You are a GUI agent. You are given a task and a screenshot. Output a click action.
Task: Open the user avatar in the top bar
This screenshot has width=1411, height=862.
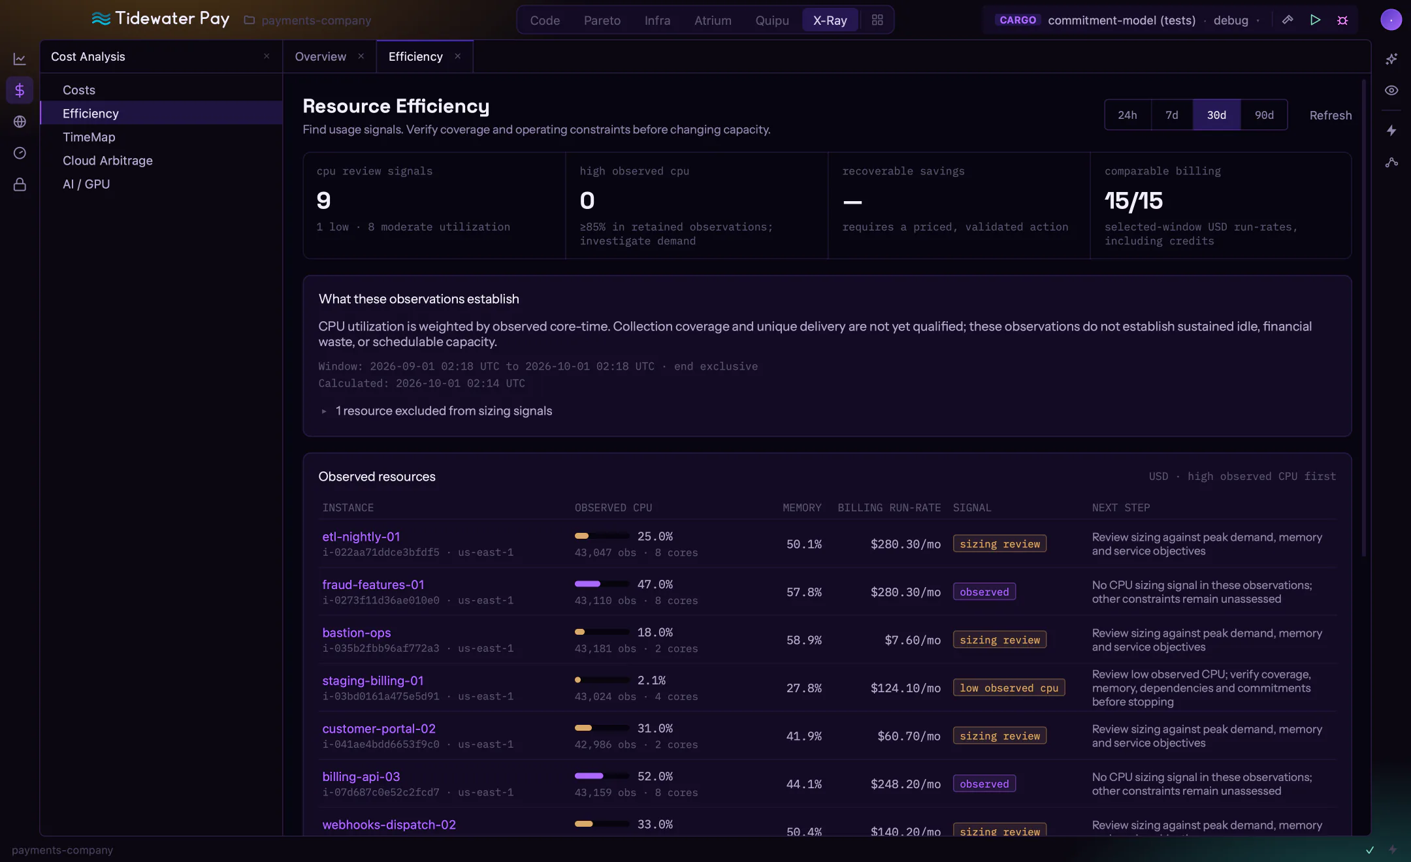(x=1391, y=20)
